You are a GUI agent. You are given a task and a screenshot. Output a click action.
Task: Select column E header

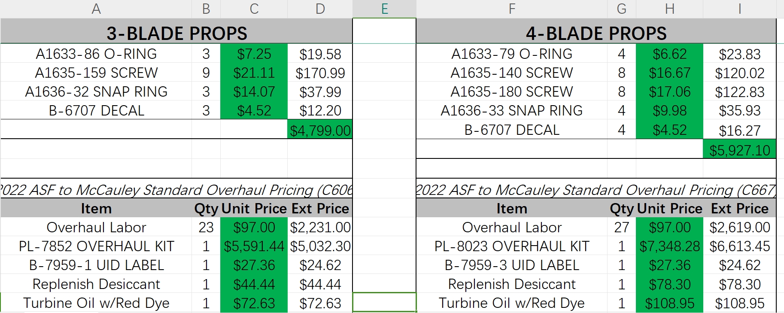[x=384, y=9]
